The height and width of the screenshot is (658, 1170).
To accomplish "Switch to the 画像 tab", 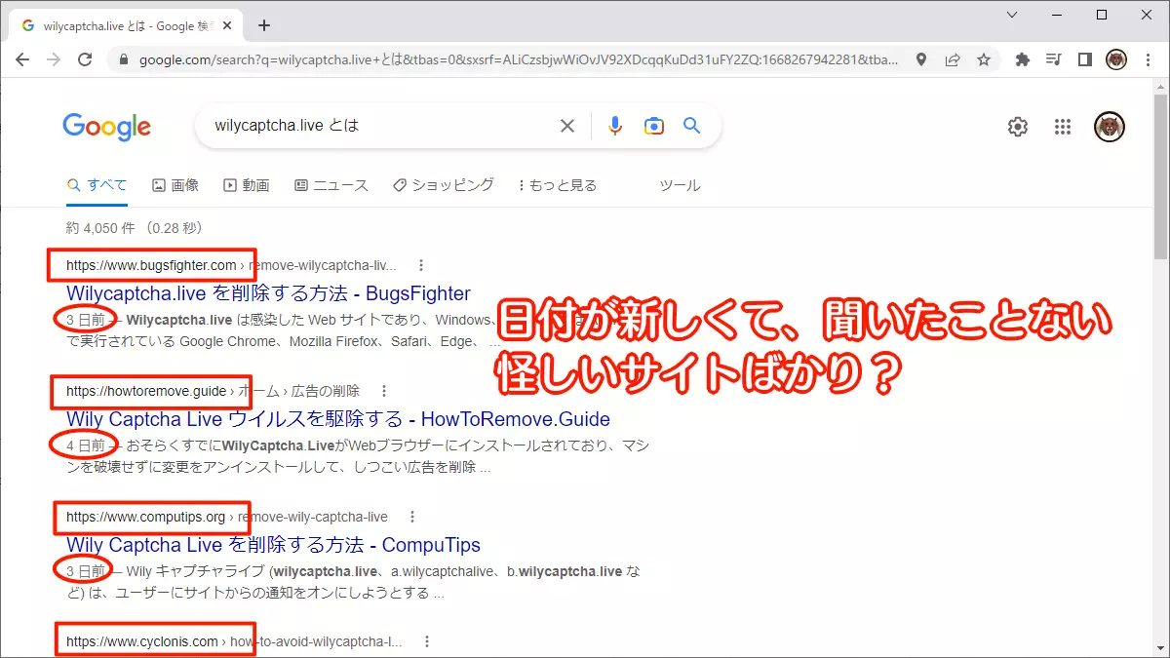I will (175, 185).
